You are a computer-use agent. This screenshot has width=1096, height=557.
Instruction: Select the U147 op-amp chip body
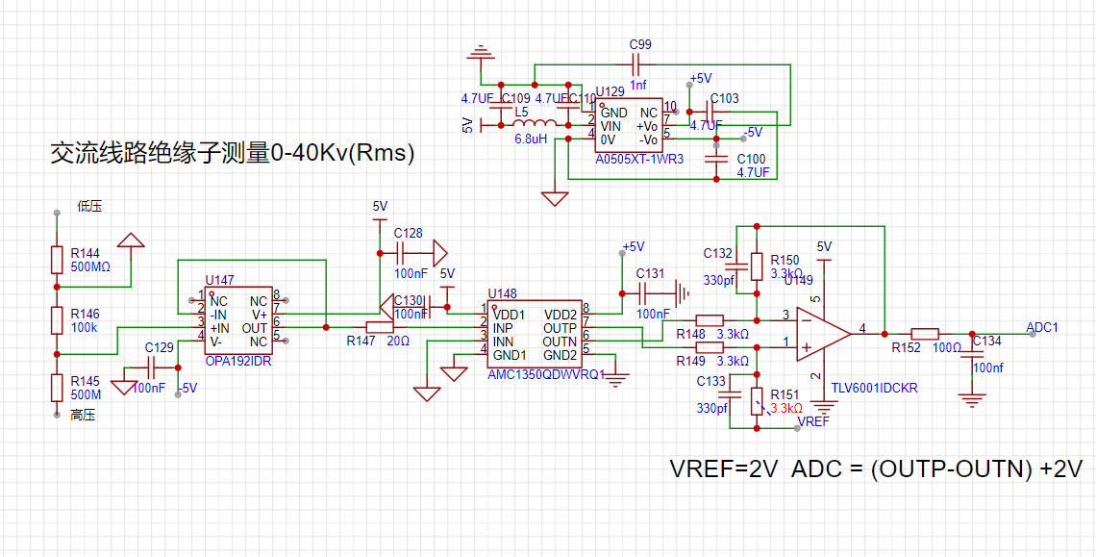pyautogui.click(x=239, y=319)
